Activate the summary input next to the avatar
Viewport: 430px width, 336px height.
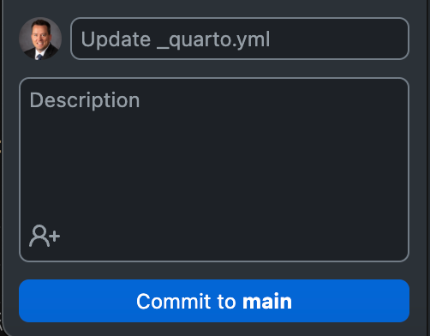[240, 39]
